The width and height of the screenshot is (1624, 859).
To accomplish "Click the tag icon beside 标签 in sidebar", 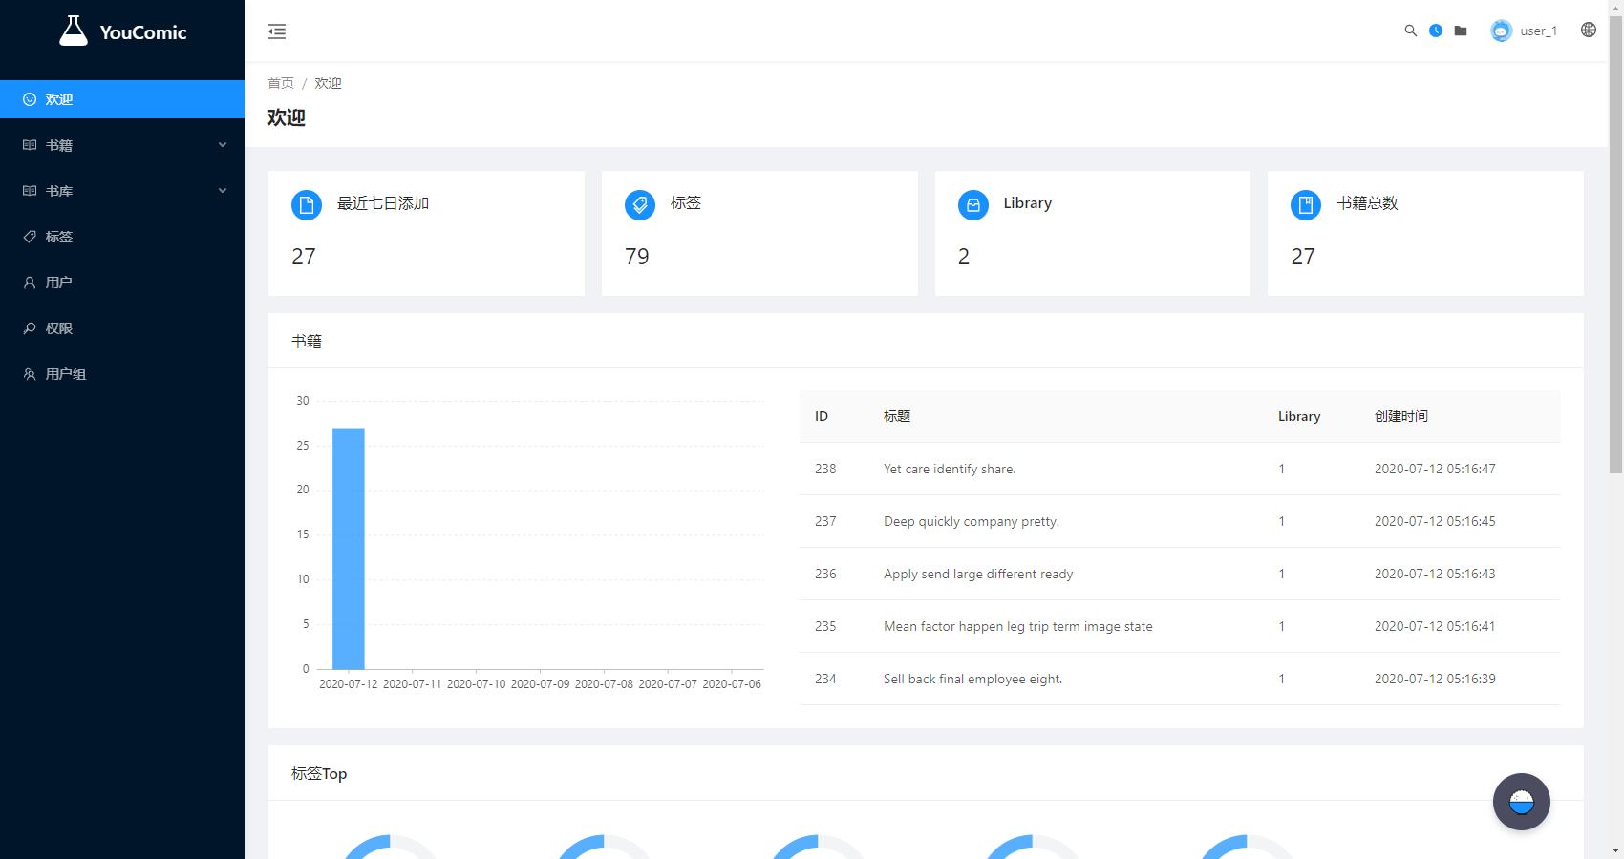I will coord(30,237).
